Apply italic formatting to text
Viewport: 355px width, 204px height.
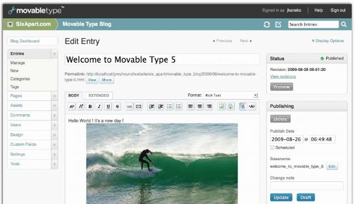[x=99, y=106]
